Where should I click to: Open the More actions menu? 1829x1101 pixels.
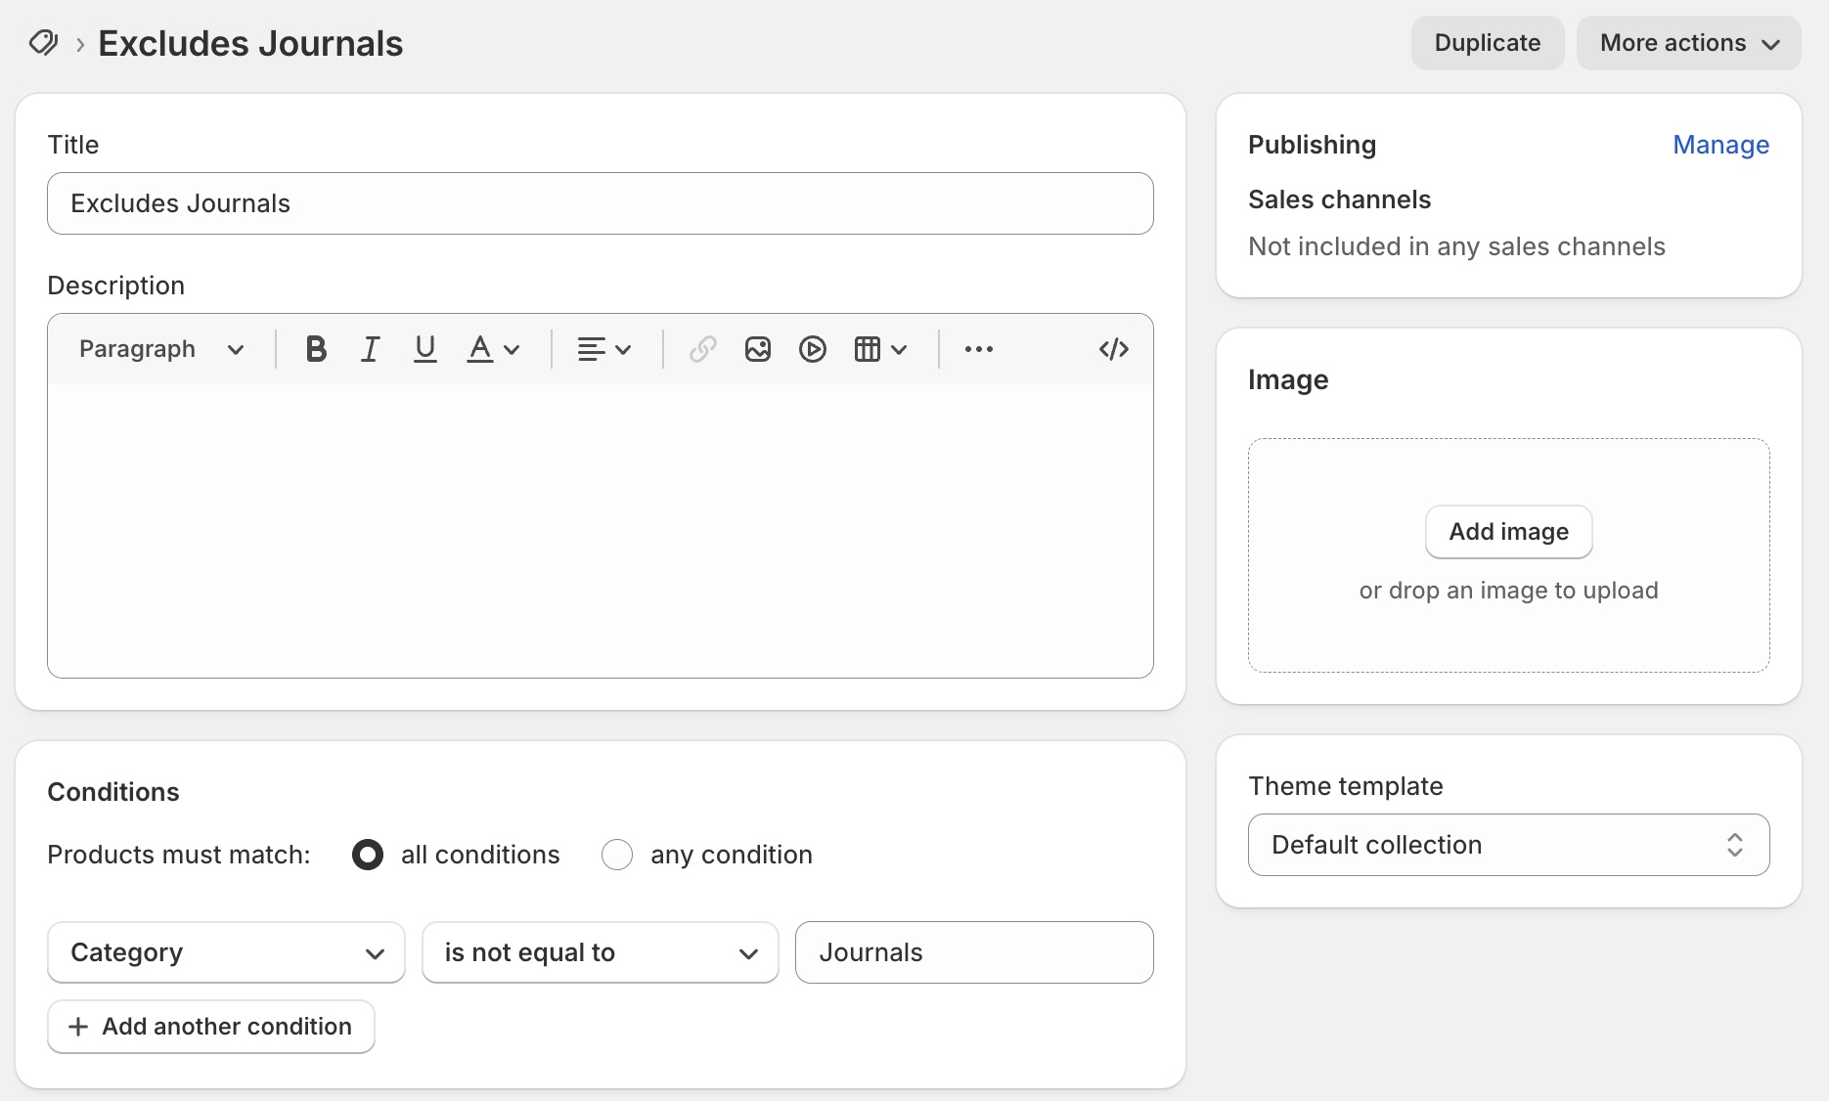(1688, 43)
